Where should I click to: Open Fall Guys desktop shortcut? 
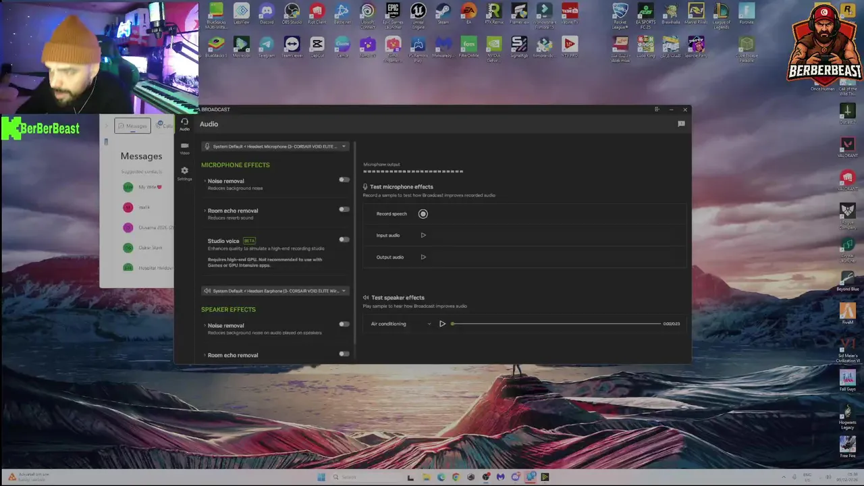tap(847, 380)
